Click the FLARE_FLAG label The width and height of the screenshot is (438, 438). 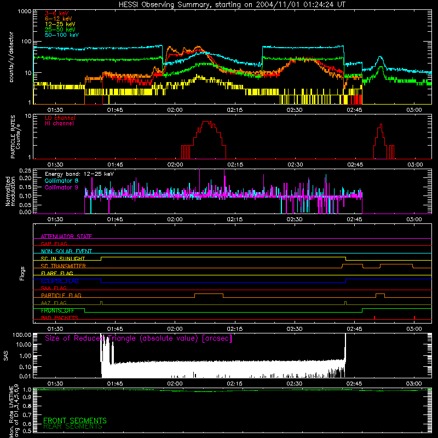57,273
